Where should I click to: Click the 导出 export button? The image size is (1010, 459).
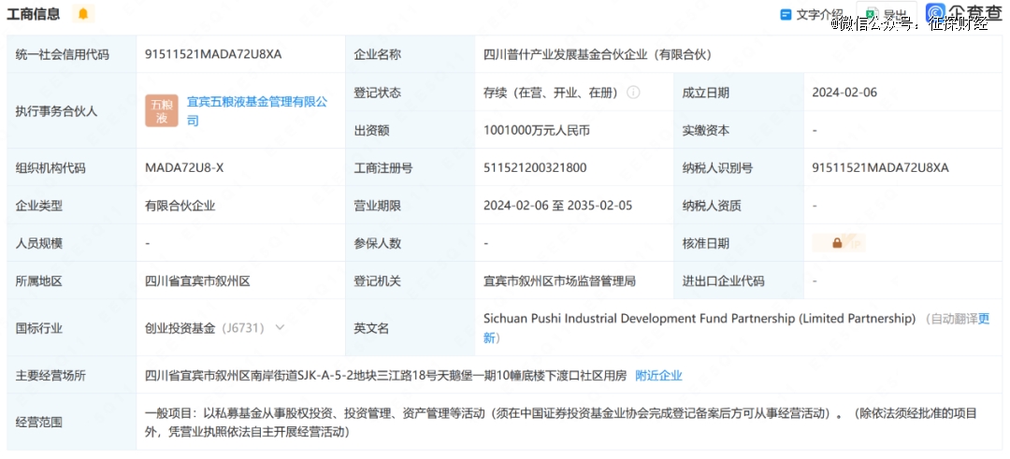coord(887,15)
